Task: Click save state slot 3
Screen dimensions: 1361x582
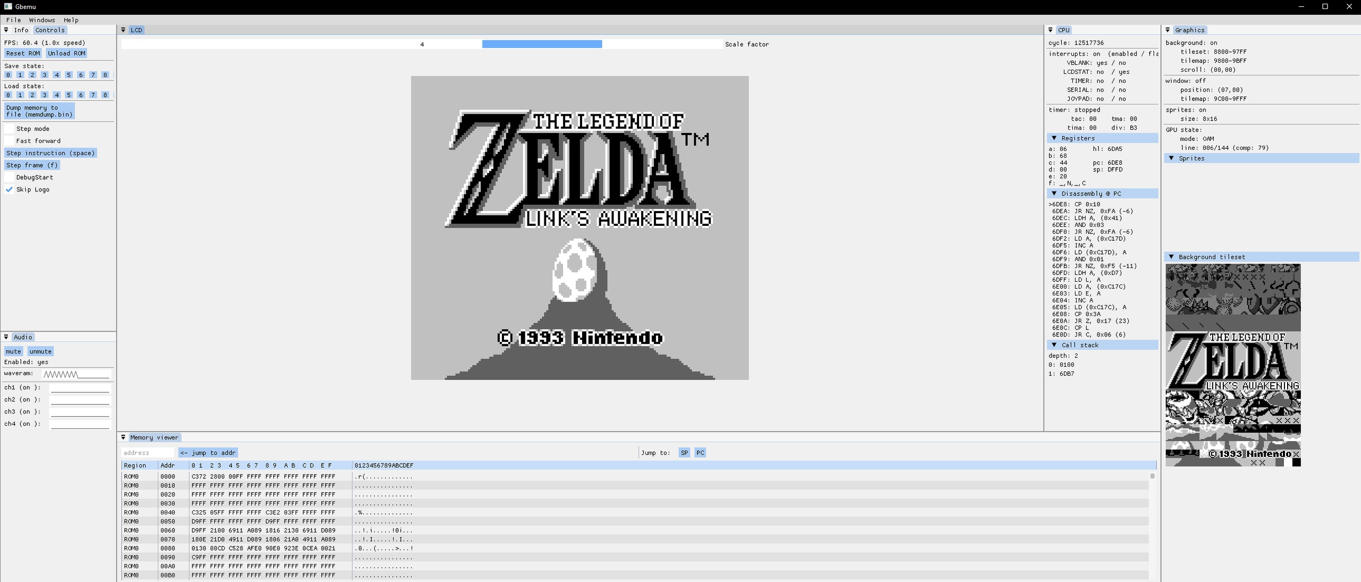Action: click(45, 75)
